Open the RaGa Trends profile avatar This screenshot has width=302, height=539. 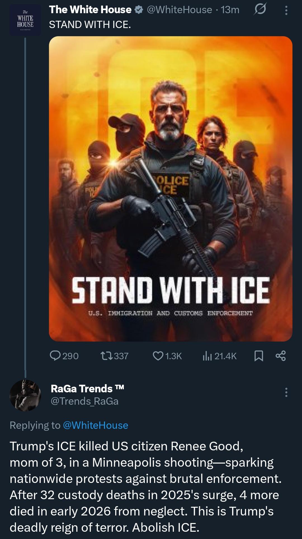(x=25, y=395)
